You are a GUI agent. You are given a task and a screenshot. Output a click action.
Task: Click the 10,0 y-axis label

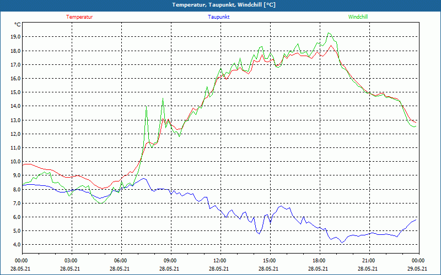[15, 161]
